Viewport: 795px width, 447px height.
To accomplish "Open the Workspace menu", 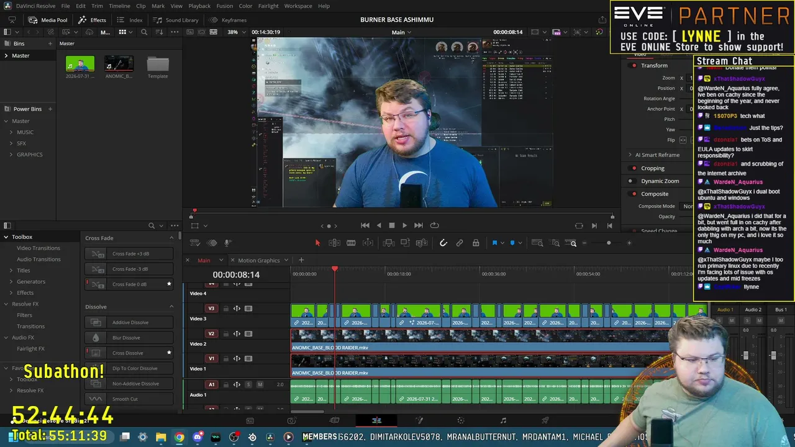I will point(298,6).
